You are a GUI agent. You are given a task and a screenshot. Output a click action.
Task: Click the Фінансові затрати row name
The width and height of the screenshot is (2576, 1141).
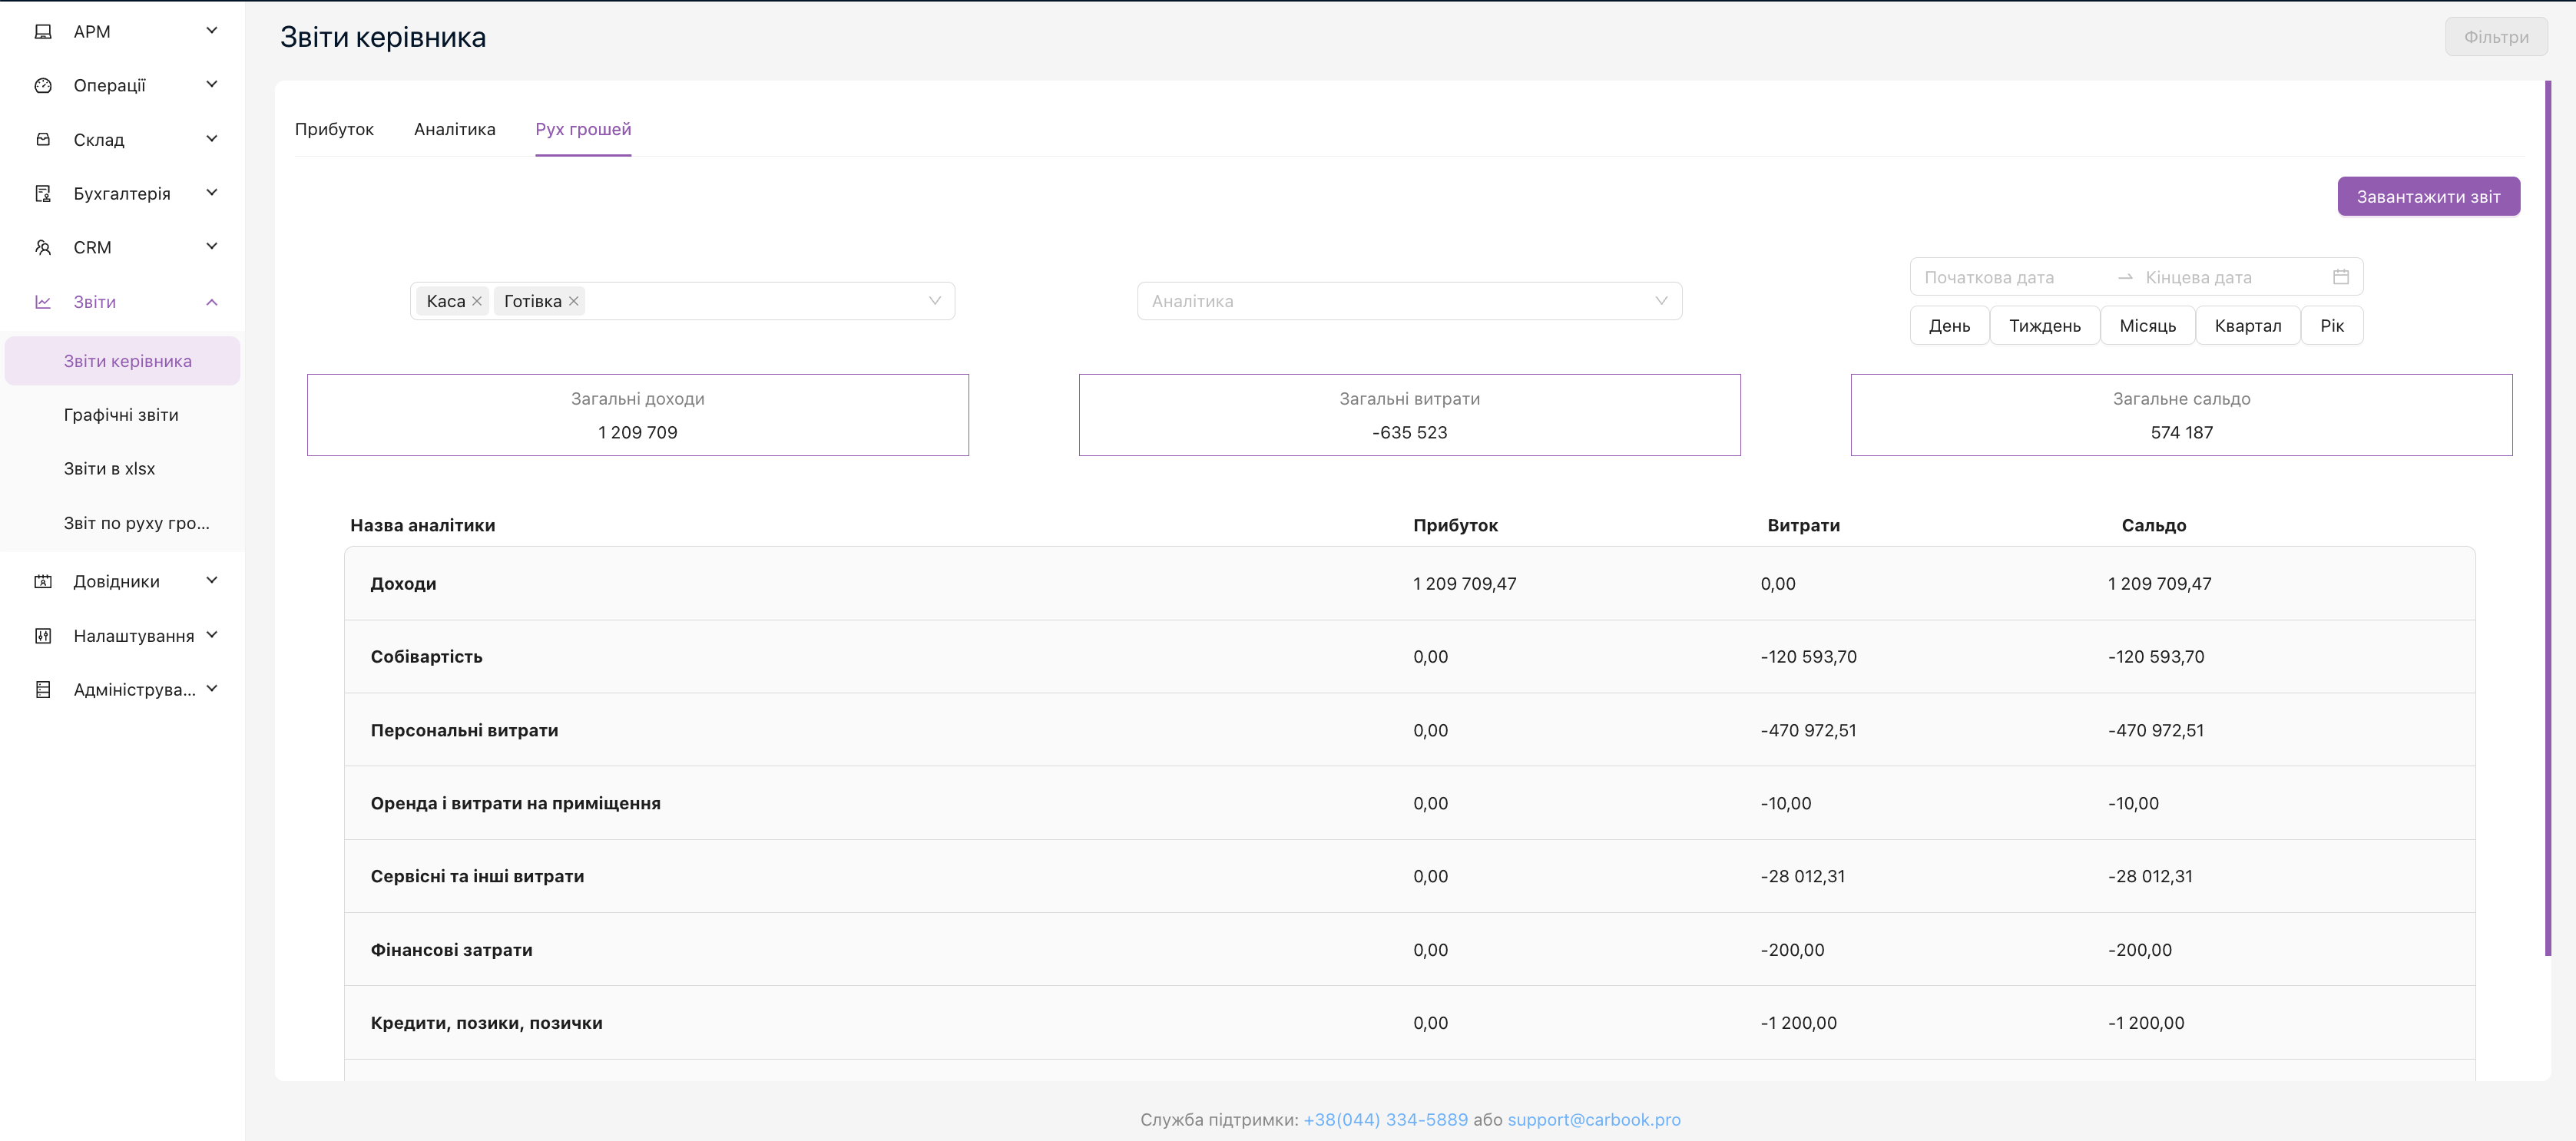pyautogui.click(x=451, y=950)
